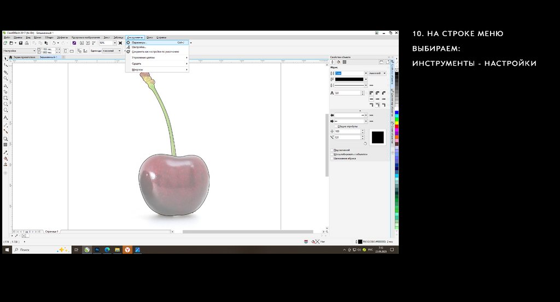
Task: Click the Undo arrow icon
Action: 54,43
